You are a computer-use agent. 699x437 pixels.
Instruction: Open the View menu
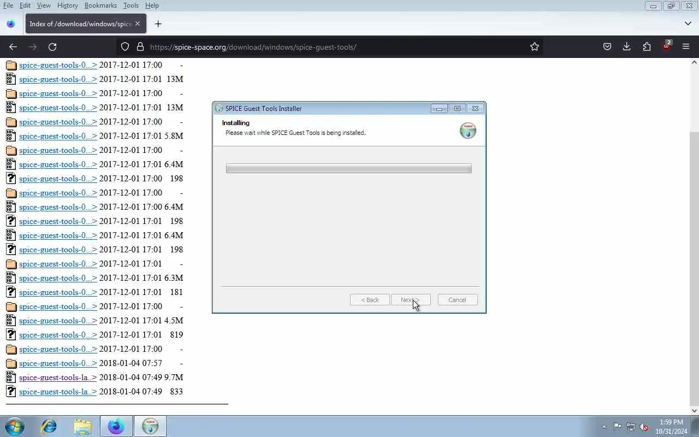[44, 5]
